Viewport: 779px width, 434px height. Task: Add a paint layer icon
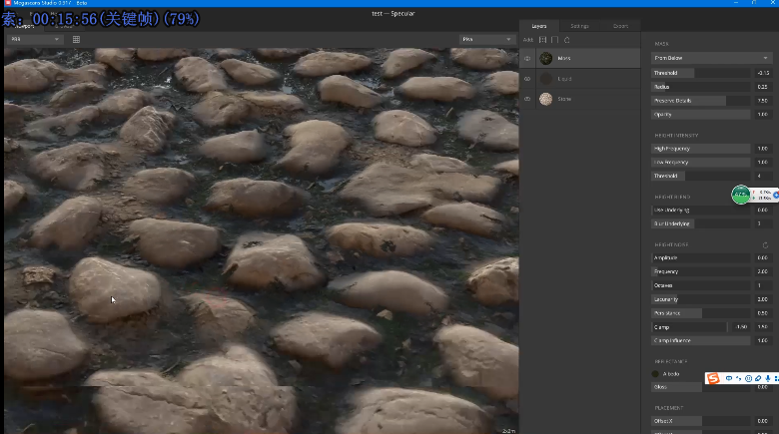pyautogui.click(x=567, y=40)
